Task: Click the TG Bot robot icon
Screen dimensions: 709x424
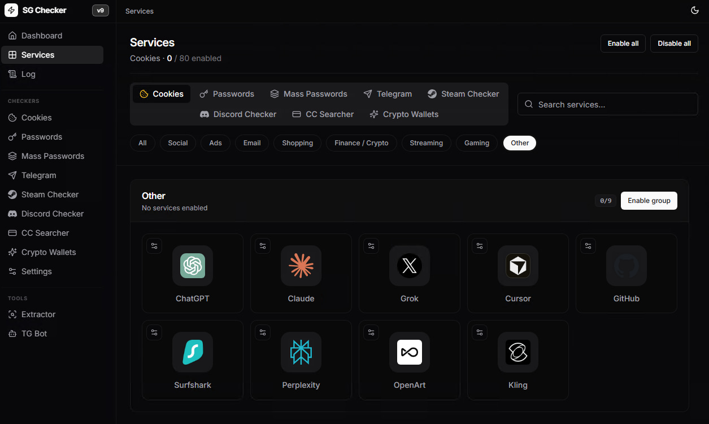Action: click(x=12, y=334)
